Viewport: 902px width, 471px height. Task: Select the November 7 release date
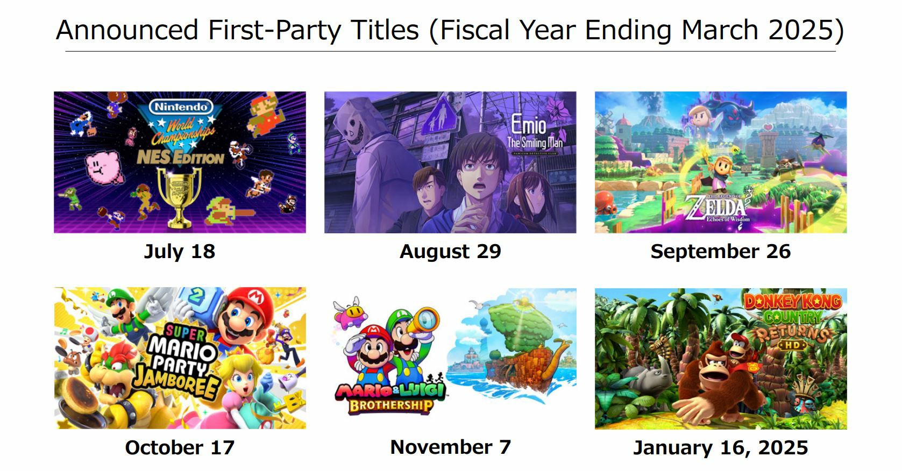[450, 447]
